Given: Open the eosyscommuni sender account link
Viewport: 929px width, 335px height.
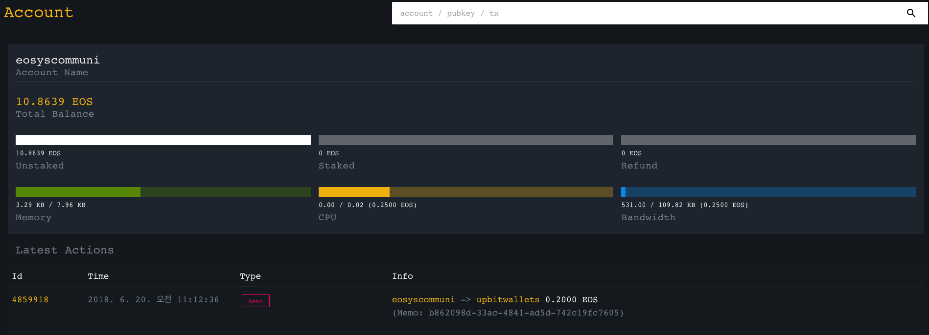Looking at the screenshot, I should coord(423,300).
